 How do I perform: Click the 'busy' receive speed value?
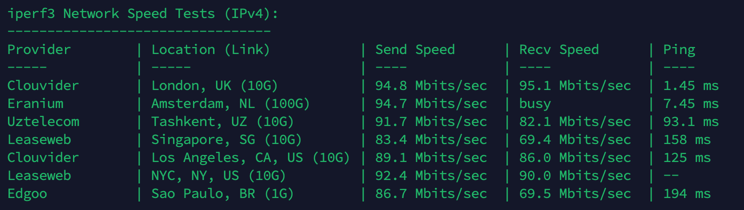point(535,103)
